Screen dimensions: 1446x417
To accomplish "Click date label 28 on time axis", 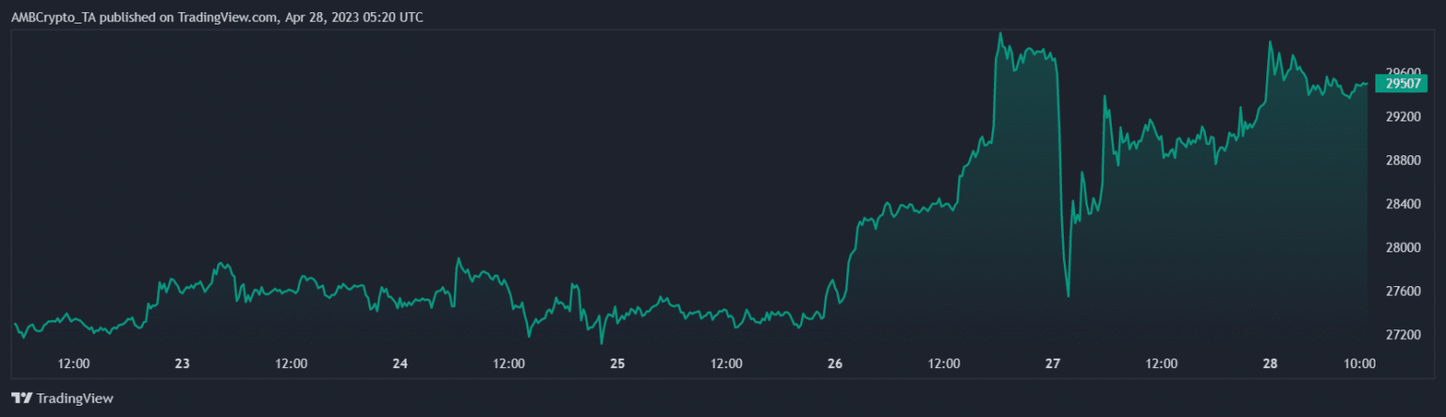I will point(1270,363).
